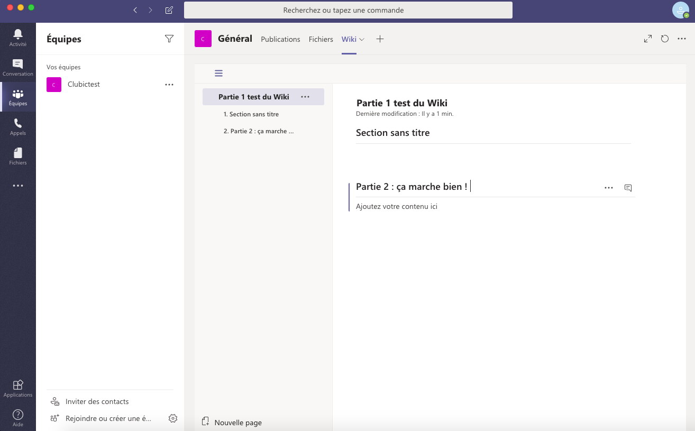Go to 1. Section sans titre
695x431 pixels.
pos(251,114)
